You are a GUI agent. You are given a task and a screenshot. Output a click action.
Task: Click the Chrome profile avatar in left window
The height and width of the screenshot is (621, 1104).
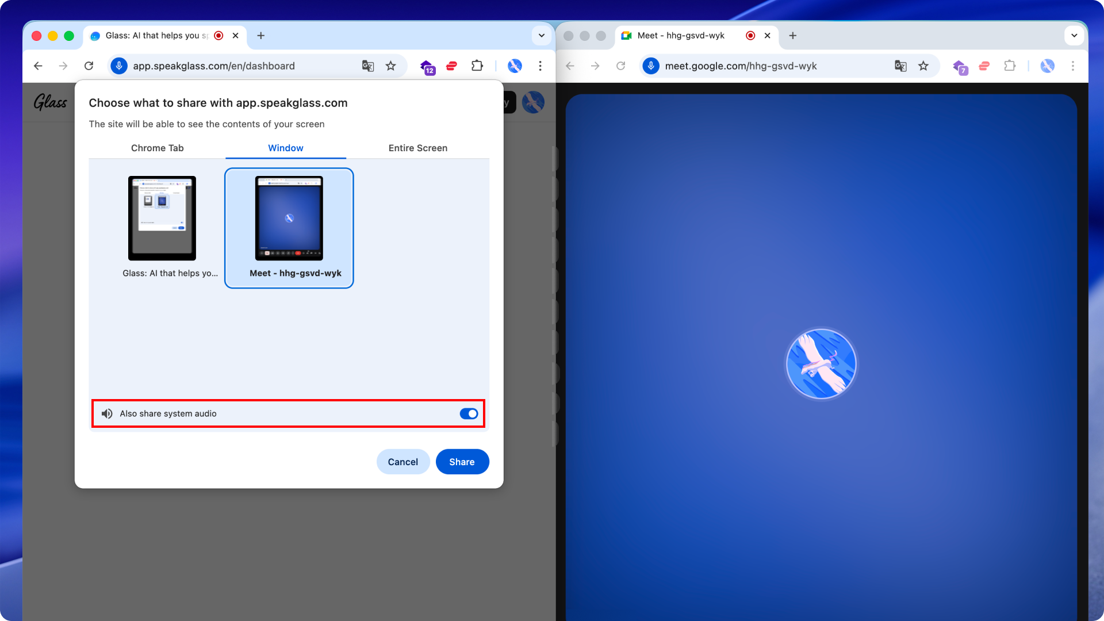click(515, 66)
